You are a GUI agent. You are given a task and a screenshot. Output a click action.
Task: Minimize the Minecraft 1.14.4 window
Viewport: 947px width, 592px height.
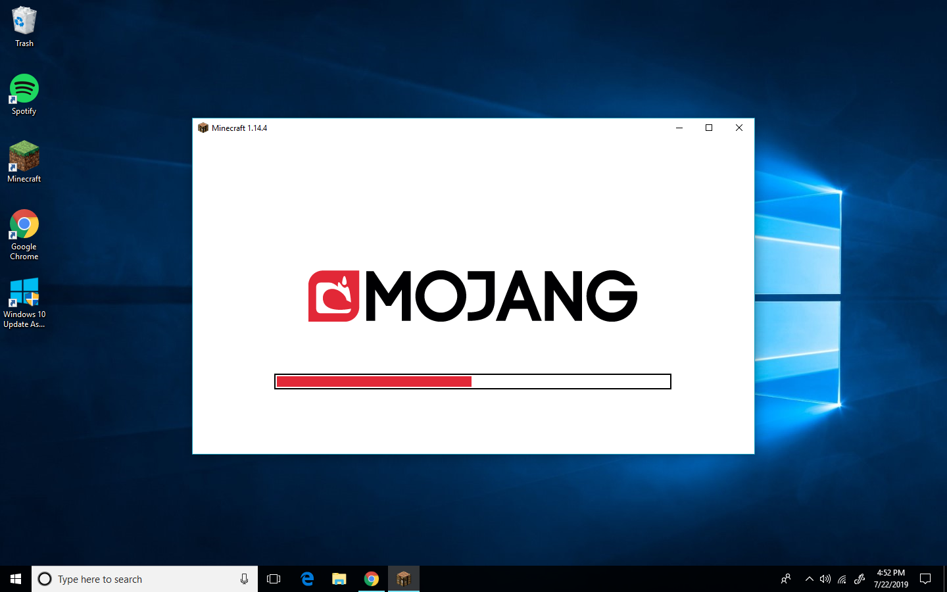(679, 128)
